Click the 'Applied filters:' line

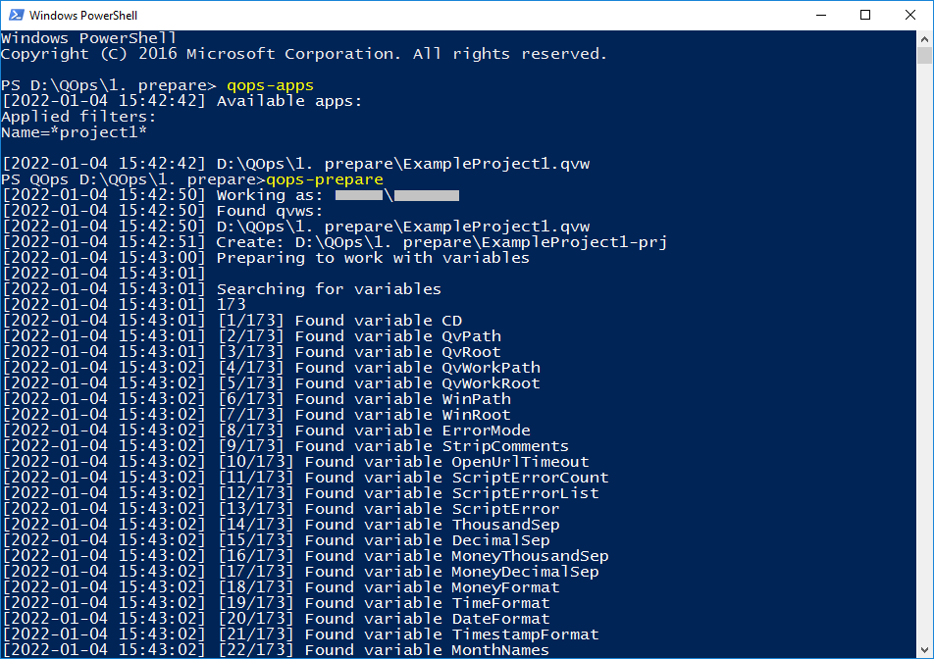(x=78, y=117)
